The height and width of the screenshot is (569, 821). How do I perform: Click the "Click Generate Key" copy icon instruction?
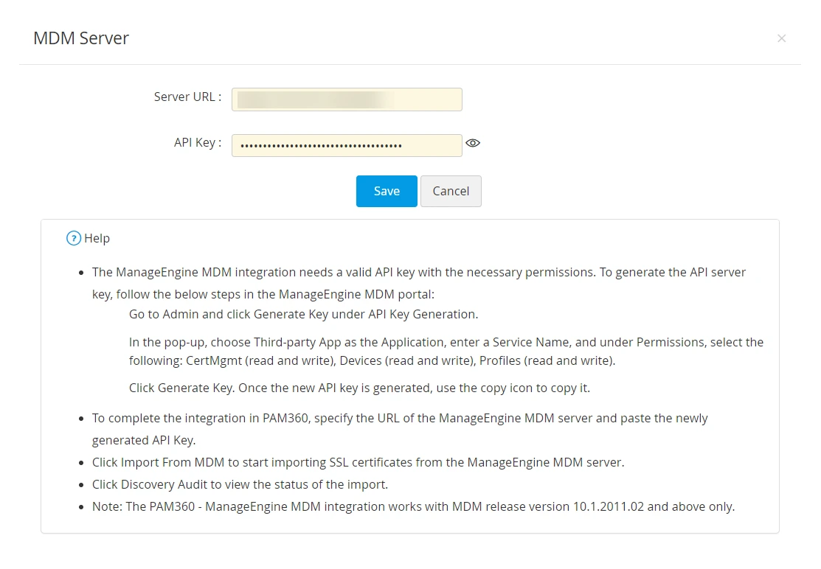[359, 388]
